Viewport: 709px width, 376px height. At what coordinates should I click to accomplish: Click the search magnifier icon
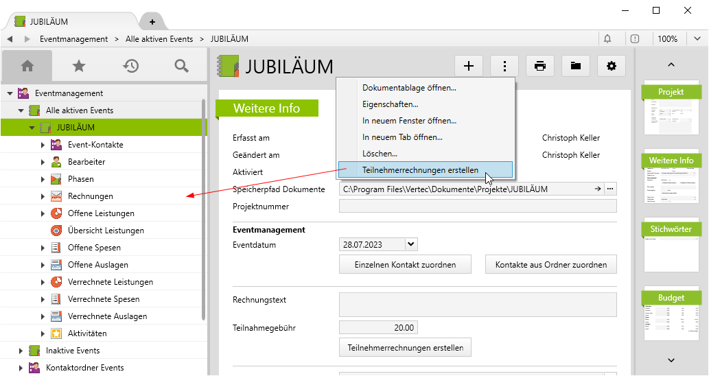click(181, 66)
